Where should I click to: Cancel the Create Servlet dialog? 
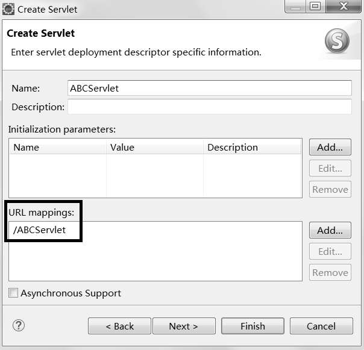tap(321, 326)
